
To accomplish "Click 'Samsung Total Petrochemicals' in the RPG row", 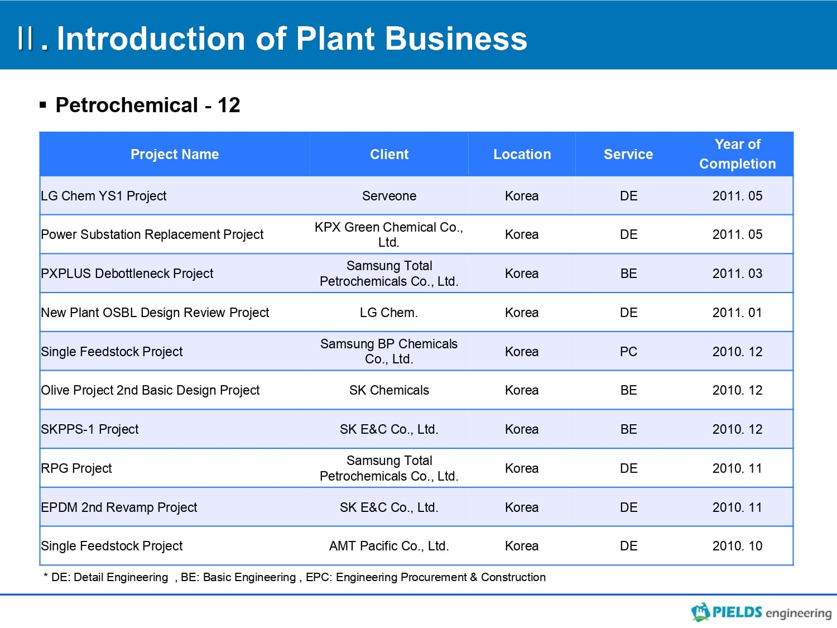I will point(389,468).
